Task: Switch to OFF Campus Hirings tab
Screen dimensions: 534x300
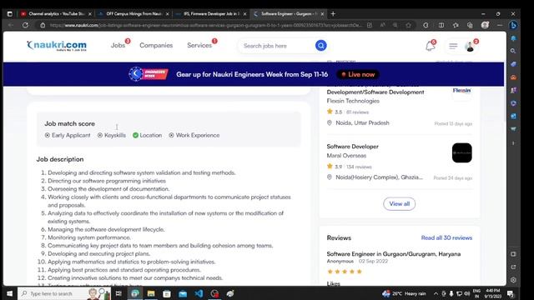Action: 133,14
